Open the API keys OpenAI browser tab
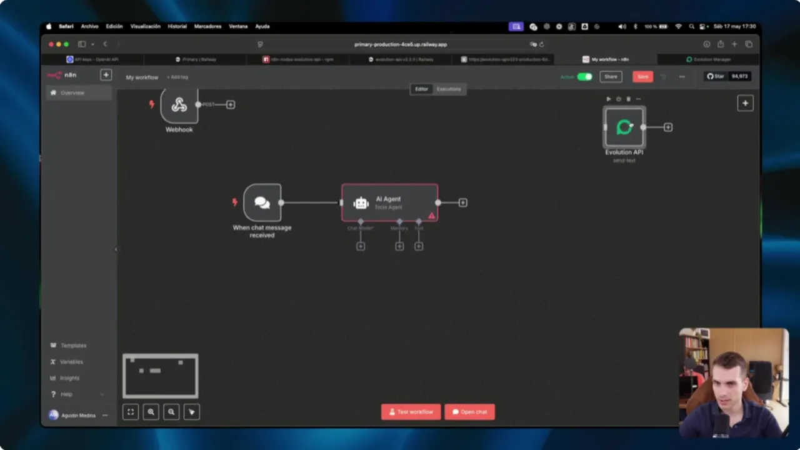Image resolution: width=800 pixels, height=450 pixels. [92, 59]
